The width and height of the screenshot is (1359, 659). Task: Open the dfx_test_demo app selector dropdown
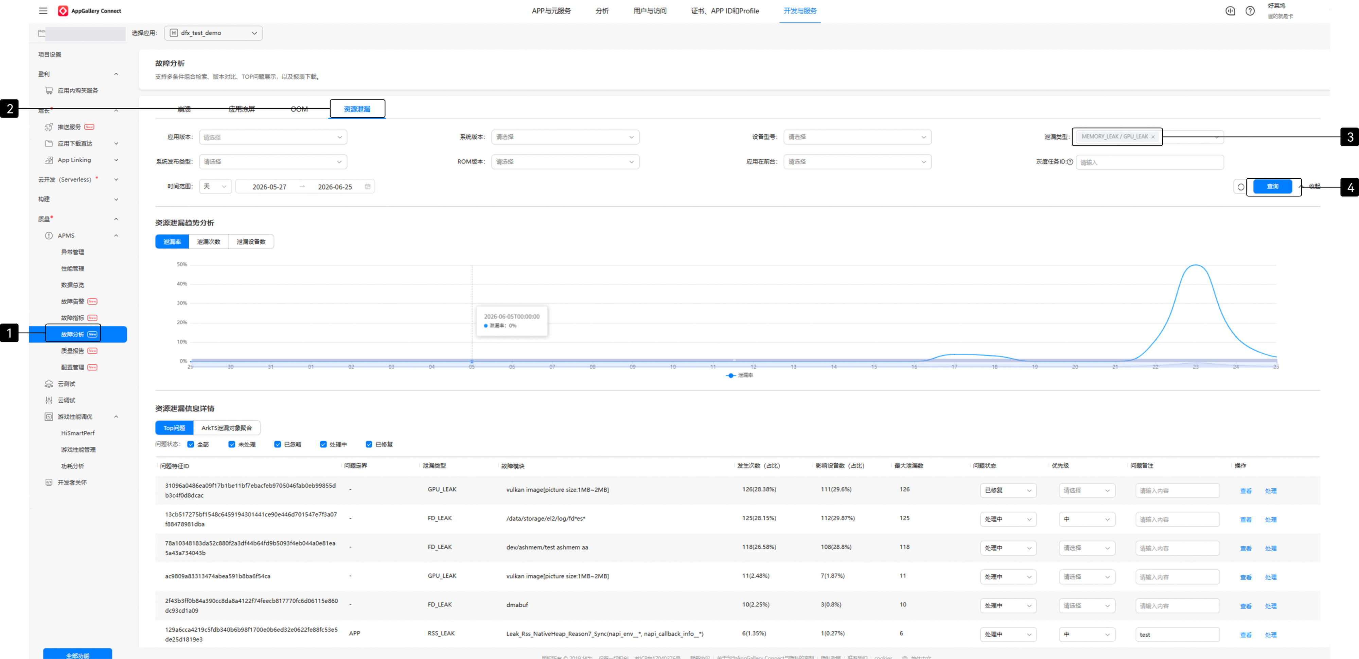(213, 33)
